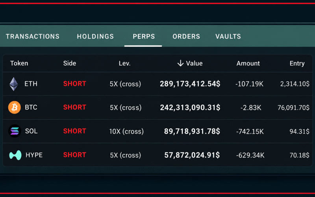This screenshot has width=315, height=197.
Task: Click SHORT in the SOL row
Action: point(75,131)
